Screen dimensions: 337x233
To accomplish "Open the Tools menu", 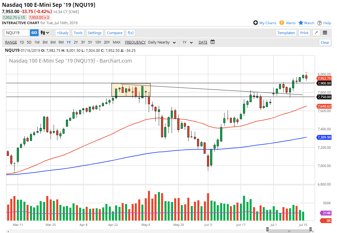I will [x=78, y=33].
